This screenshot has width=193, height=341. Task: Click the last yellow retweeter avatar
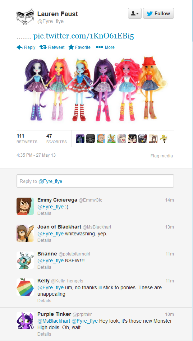[164, 139]
